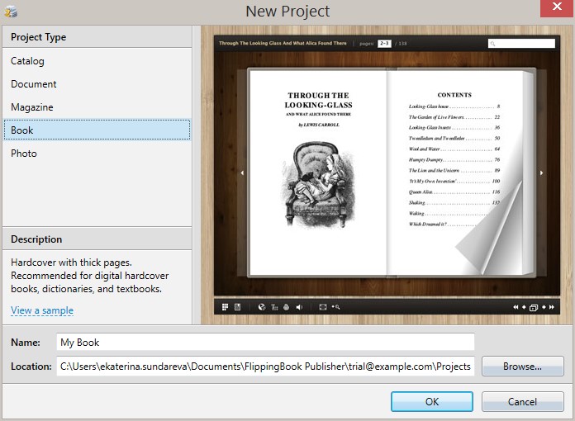The width and height of the screenshot is (575, 421).
Task: Click the Name input field
Action: pos(265,343)
